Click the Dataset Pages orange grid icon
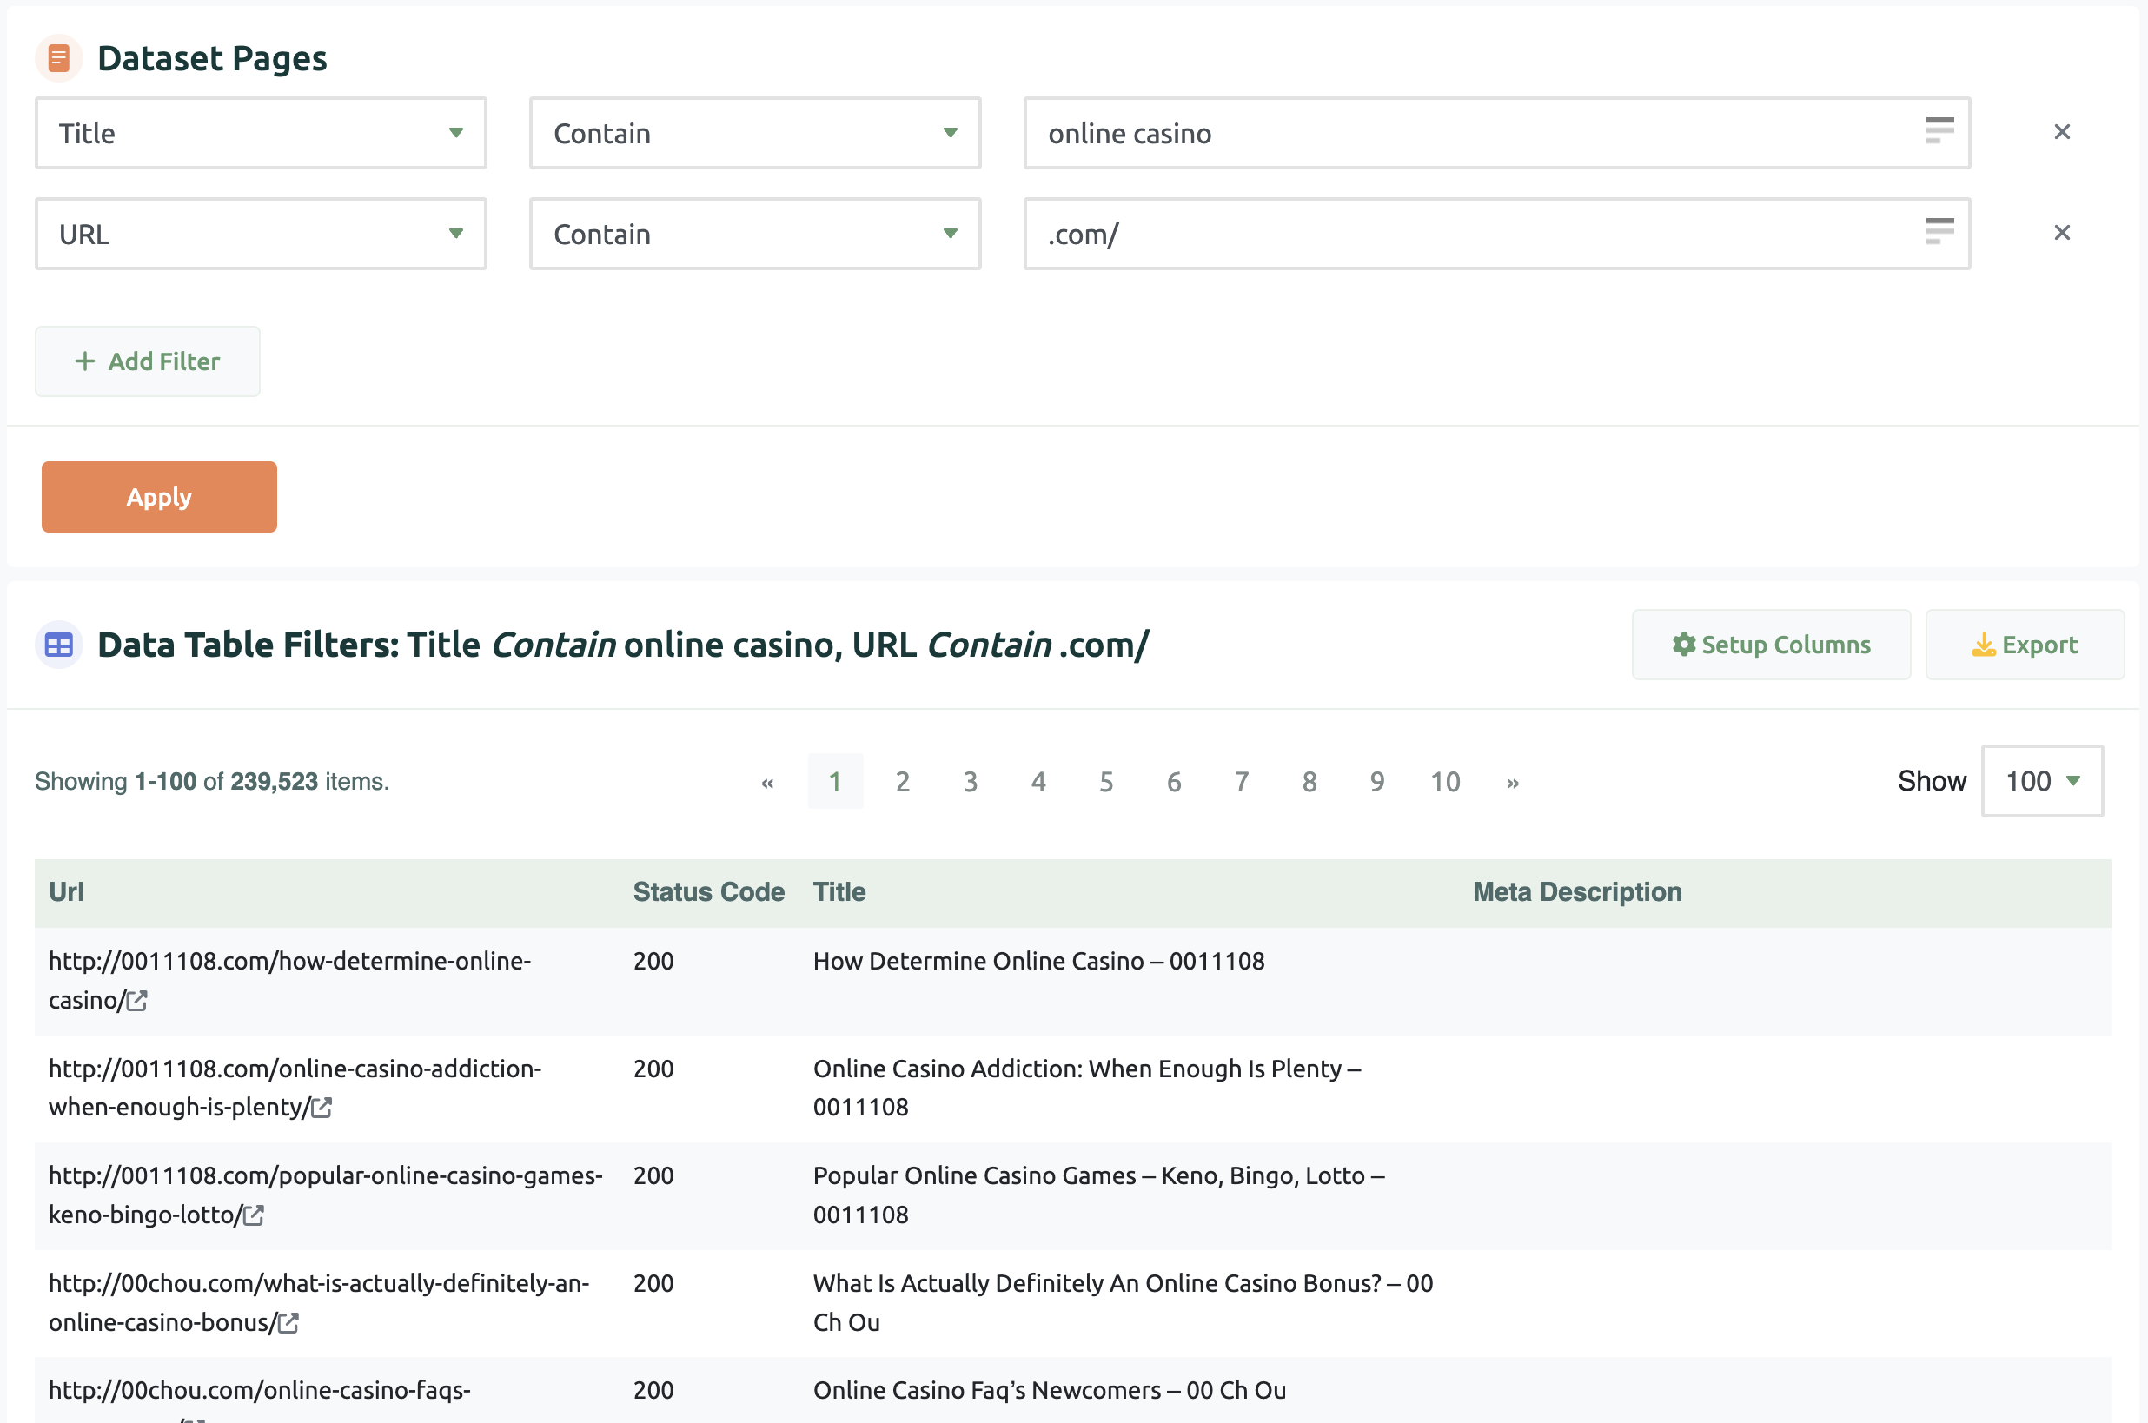The height and width of the screenshot is (1423, 2148). coord(57,56)
